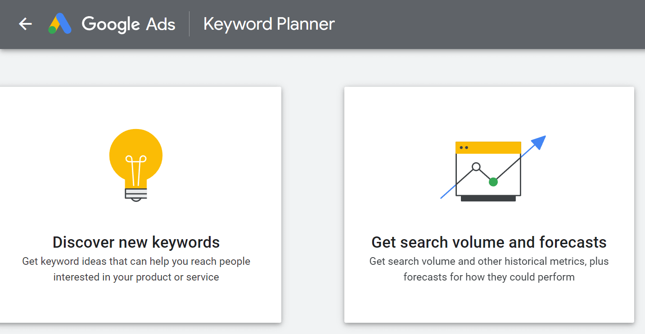Viewport: 645px width, 334px height.
Task: Click the keyword ideas description text
Action: (x=136, y=268)
